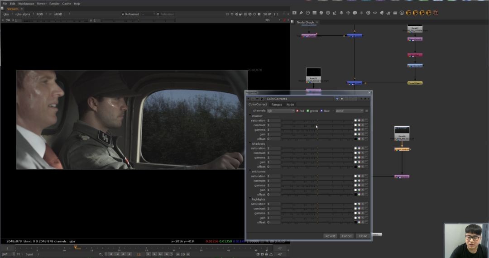
Task: Open the Render menu
Action: click(54, 4)
